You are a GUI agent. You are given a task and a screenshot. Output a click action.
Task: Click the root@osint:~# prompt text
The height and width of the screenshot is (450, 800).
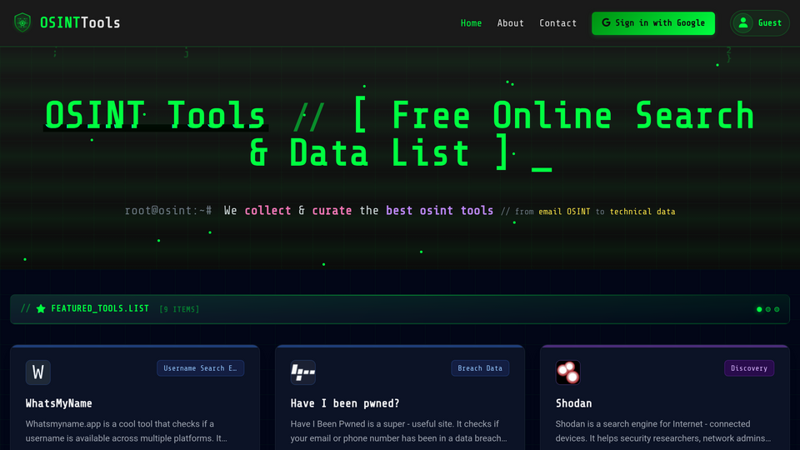(x=168, y=211)
